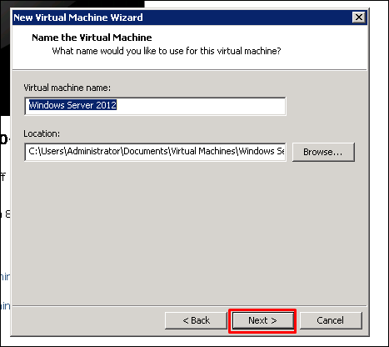Click the What name would you like question text
Viewport: 389px width, 347px height.
pos(167,51)
